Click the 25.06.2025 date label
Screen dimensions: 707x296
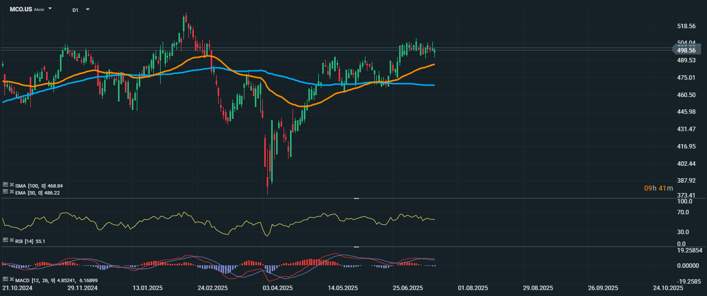point(408,288)
